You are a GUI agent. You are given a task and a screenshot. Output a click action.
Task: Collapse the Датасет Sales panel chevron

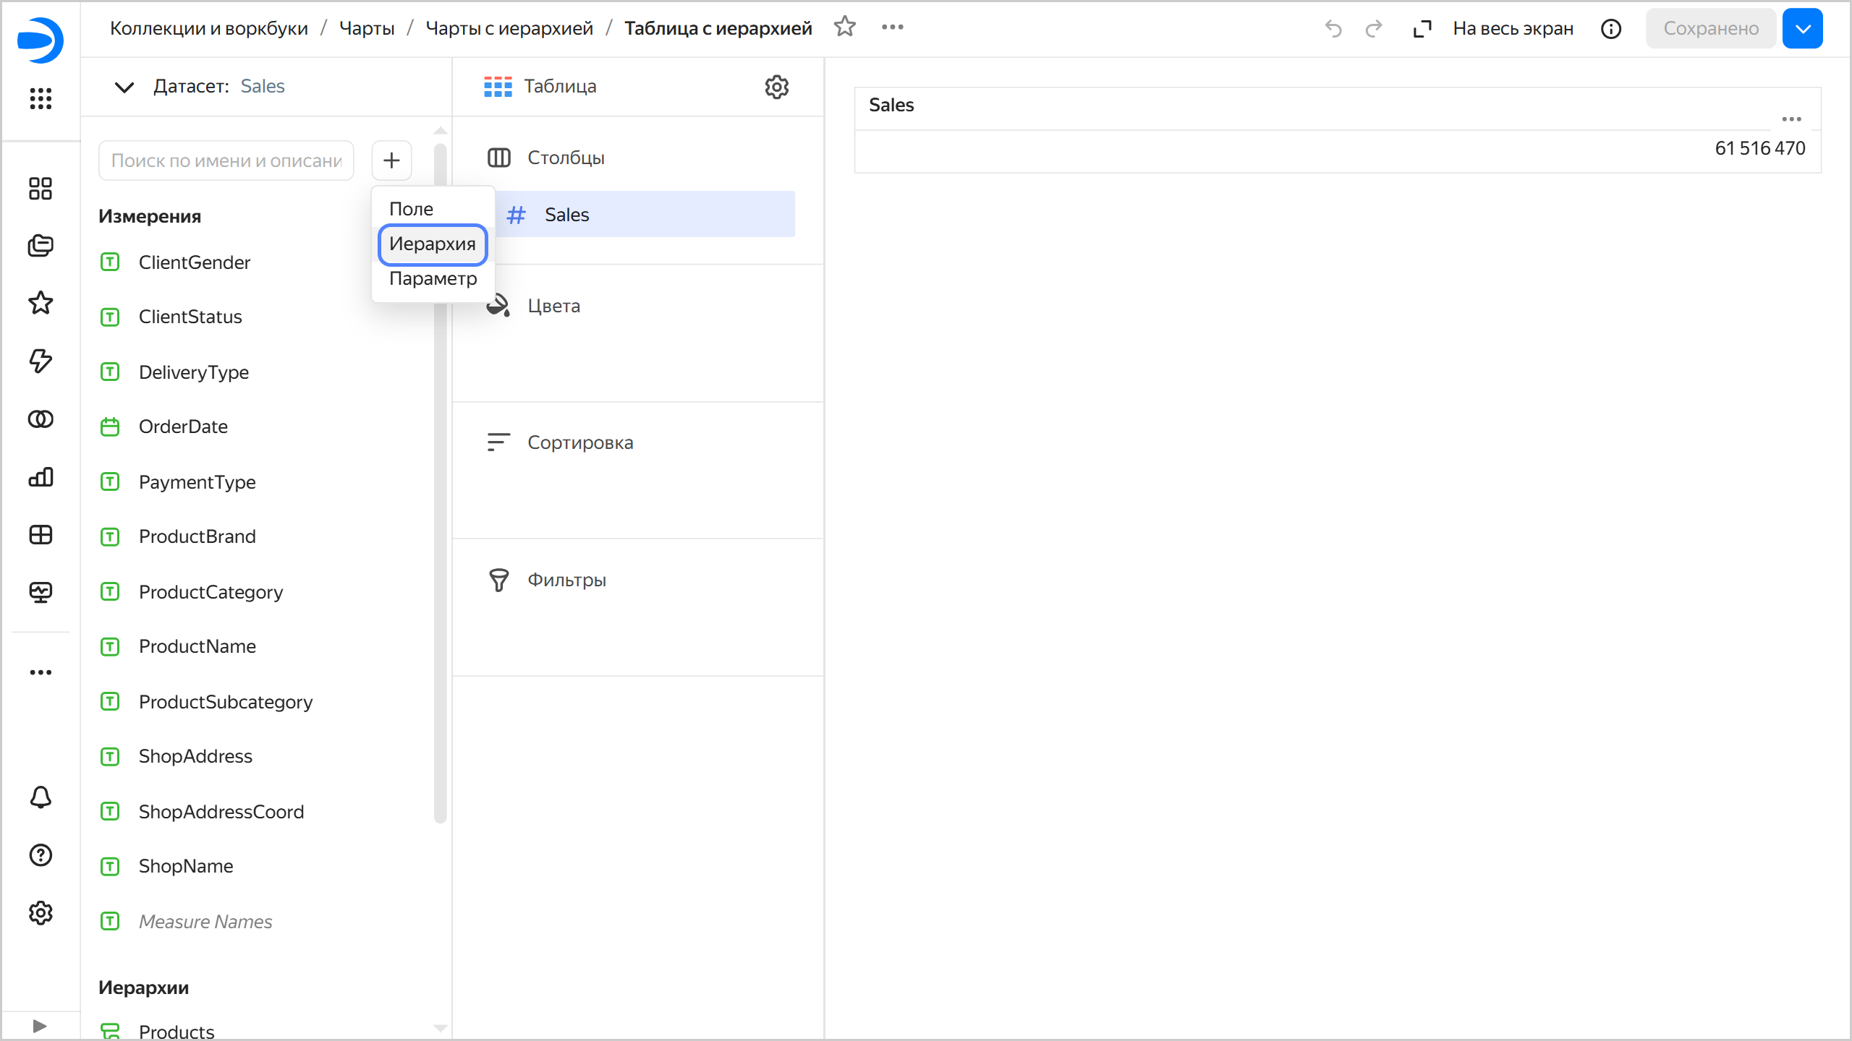point(123,87)
